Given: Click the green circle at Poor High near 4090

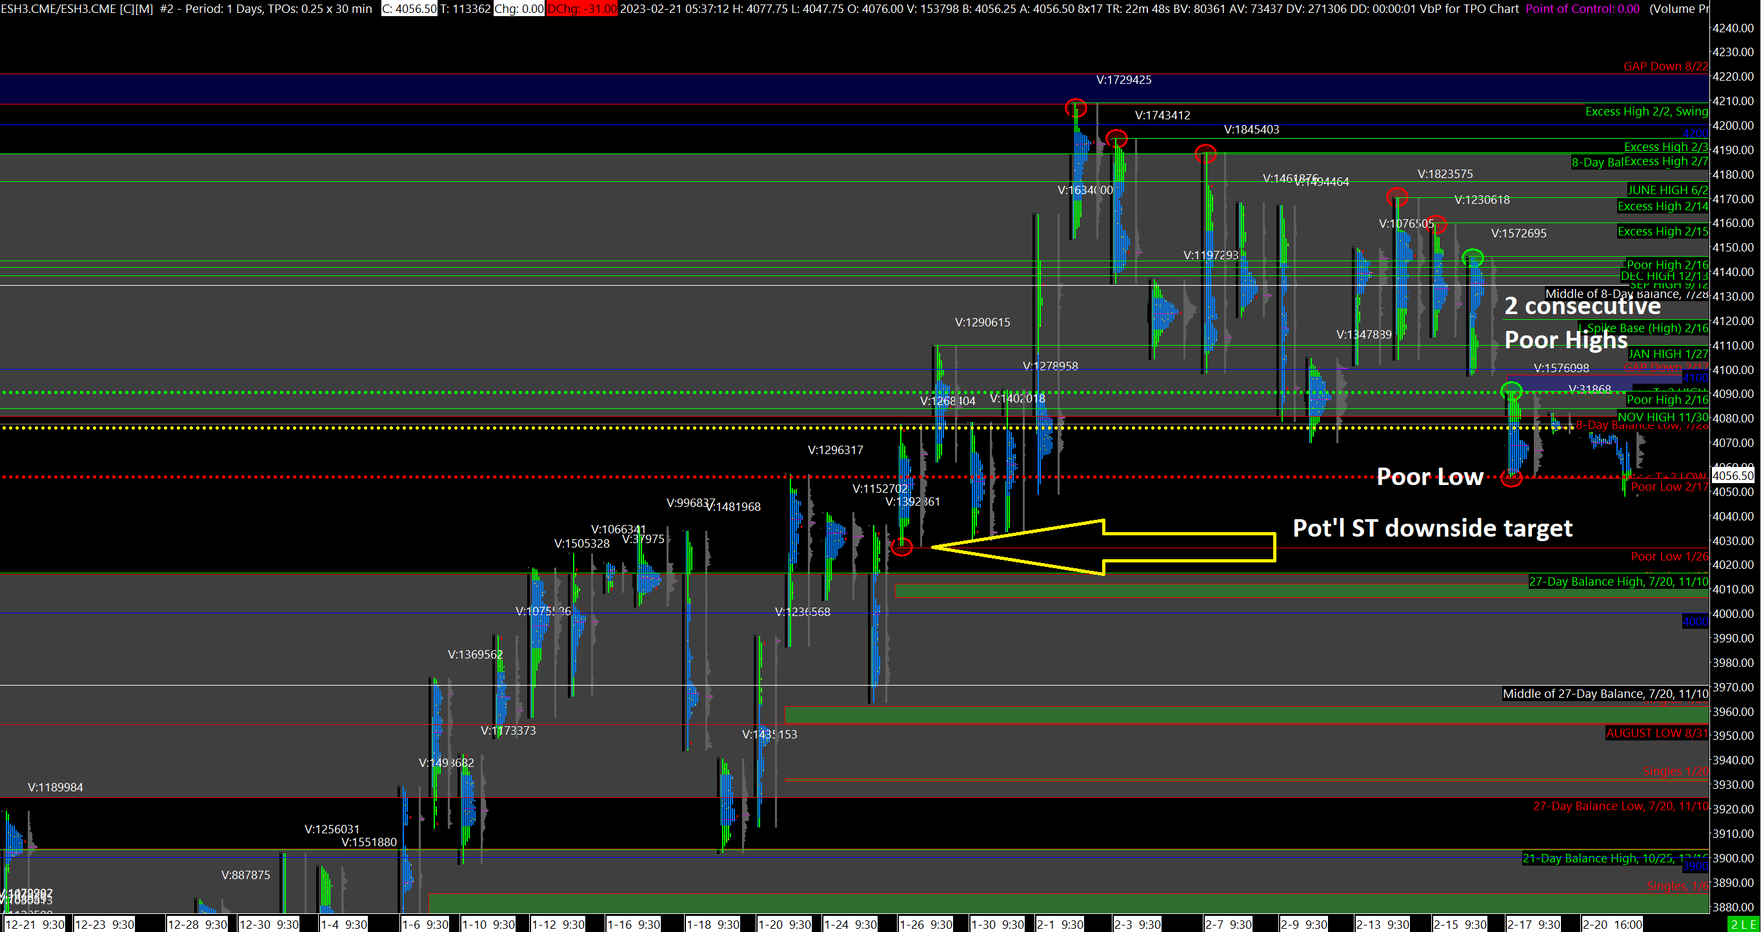Looking at the screenshot, I should click(1511, 391).
